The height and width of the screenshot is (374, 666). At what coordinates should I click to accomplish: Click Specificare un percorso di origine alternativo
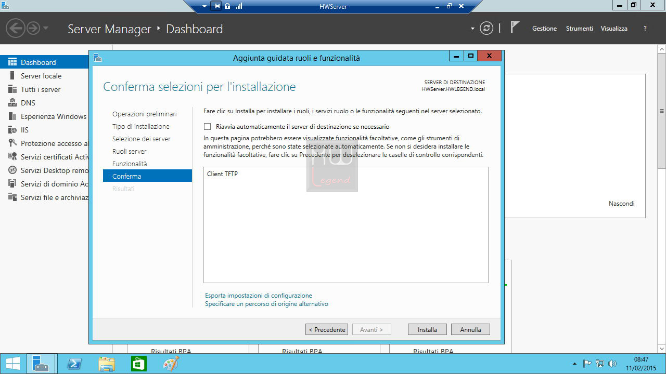pos(266,304)
